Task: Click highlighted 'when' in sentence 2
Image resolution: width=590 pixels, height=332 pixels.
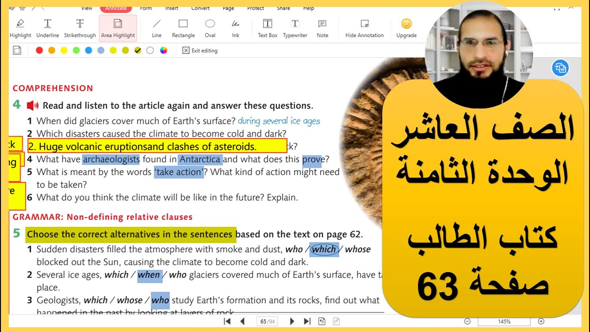Action: [x=149, y=275]
